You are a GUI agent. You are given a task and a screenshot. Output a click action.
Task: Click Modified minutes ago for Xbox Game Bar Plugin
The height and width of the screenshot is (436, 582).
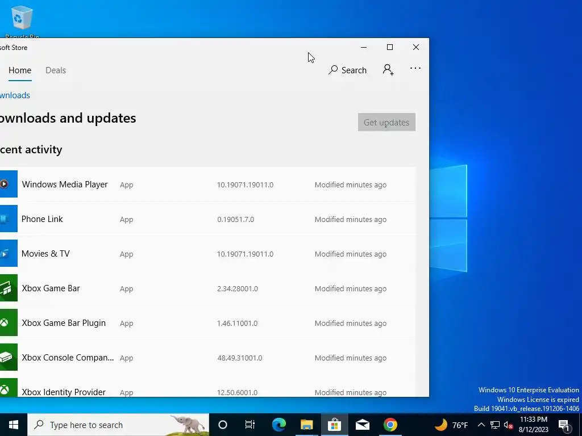350,323
